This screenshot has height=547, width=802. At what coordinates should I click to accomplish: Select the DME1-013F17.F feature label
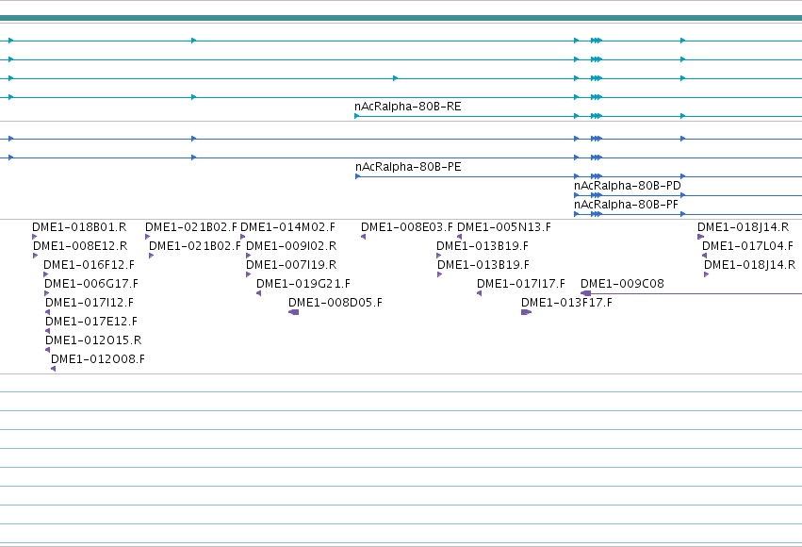(x=566, y=303)
